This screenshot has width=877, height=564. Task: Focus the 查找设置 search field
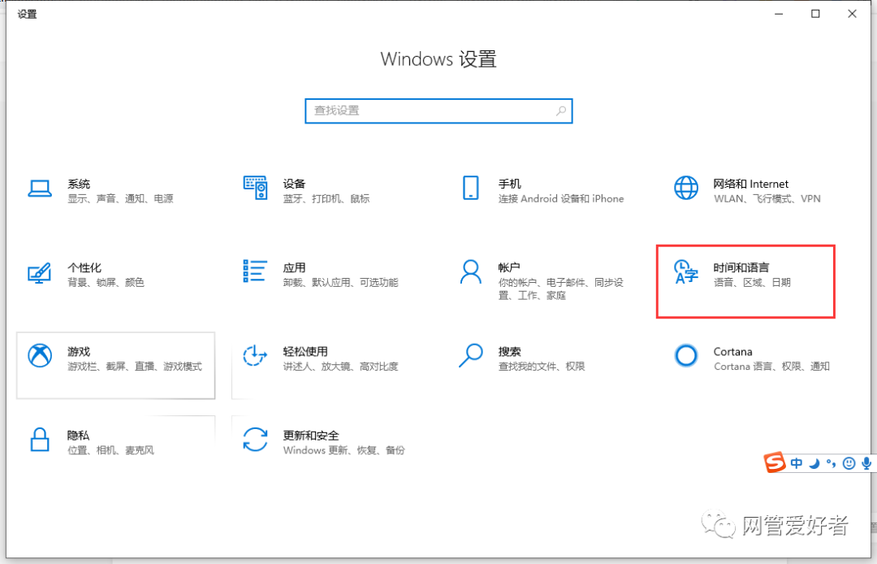coord(438,111)
